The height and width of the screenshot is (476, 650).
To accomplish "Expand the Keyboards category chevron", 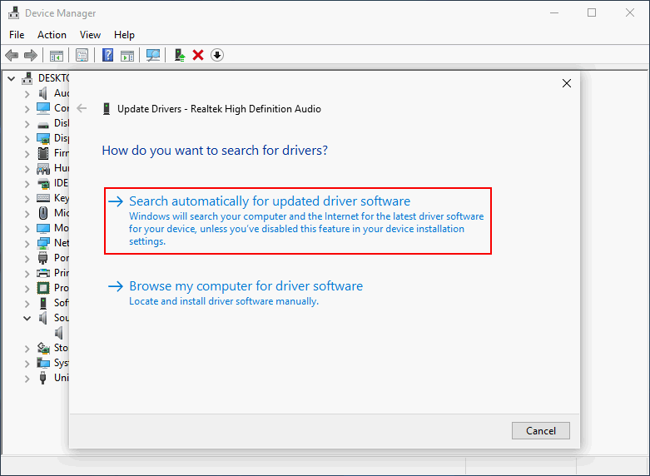I will pyautogui.click(x=27, y=199).
